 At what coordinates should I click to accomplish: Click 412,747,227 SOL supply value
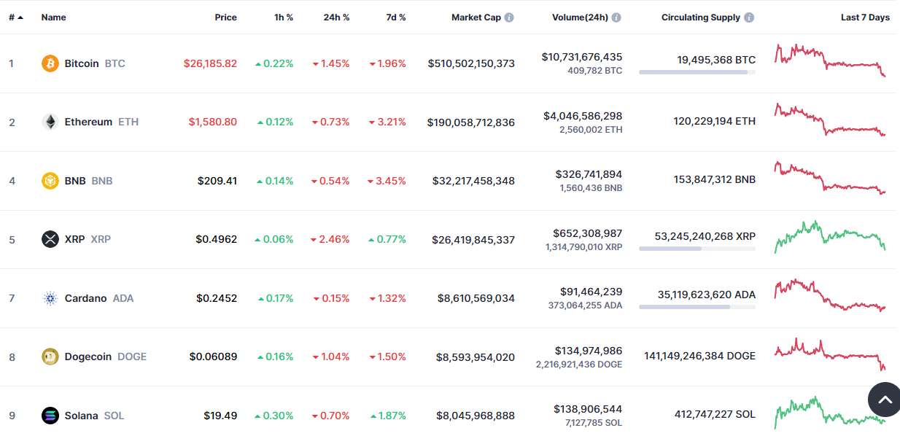[x=715, y=414]
